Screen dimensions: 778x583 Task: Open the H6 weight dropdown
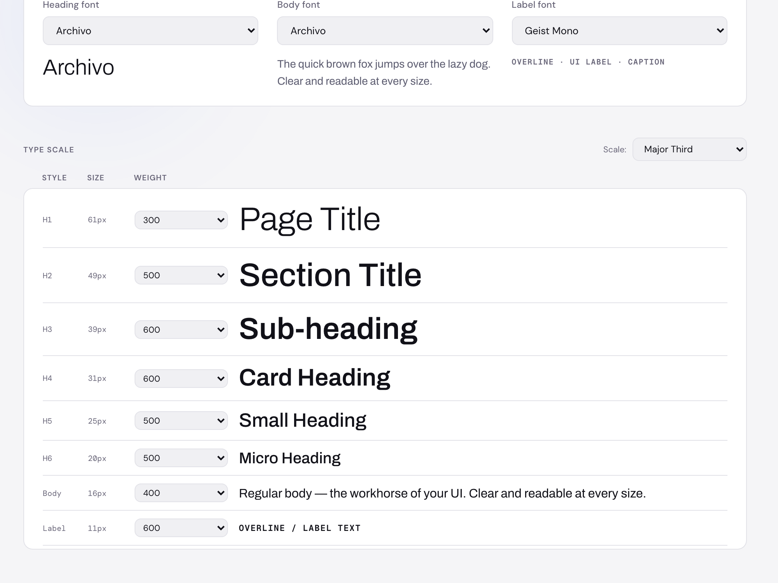pyautogui.click(x=181, y=458)
